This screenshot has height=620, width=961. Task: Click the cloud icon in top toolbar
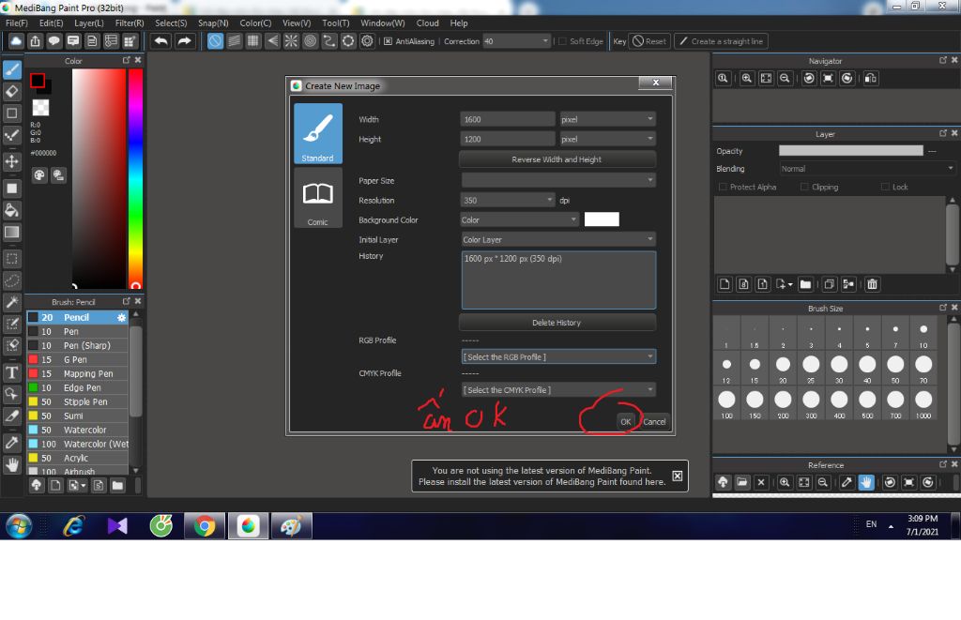point(16,41)
